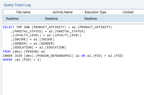The width and height of the screenshot is (144, 95).
Task: Click empty area below SQL query text
Action: tap(73, 78)
